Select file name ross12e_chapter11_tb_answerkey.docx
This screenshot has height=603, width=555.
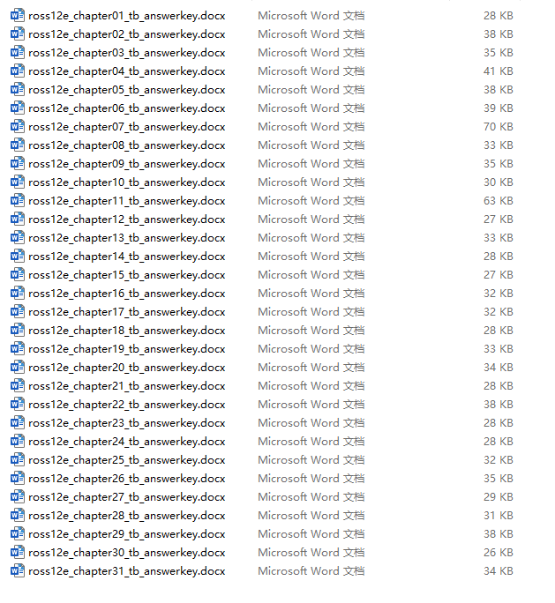tap(127, 201)
